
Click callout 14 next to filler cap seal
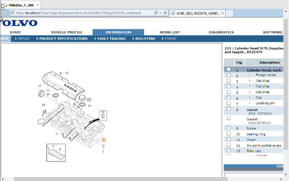pyautogui.click(x=89, y=106)
